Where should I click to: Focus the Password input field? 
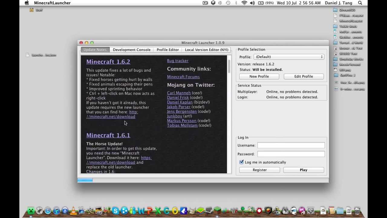[291, 154]
